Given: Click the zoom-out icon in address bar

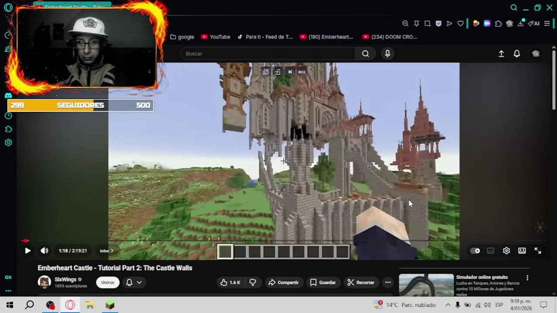Looking at the screenshot, I should [405, 23].
